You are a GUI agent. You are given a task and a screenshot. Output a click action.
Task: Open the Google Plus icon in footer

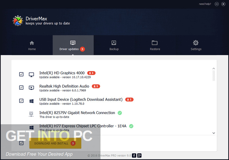(139, 155)
